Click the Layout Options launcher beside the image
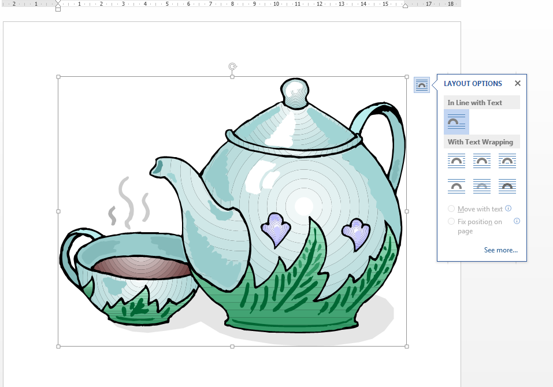553x387 pixels. point(422,85)
